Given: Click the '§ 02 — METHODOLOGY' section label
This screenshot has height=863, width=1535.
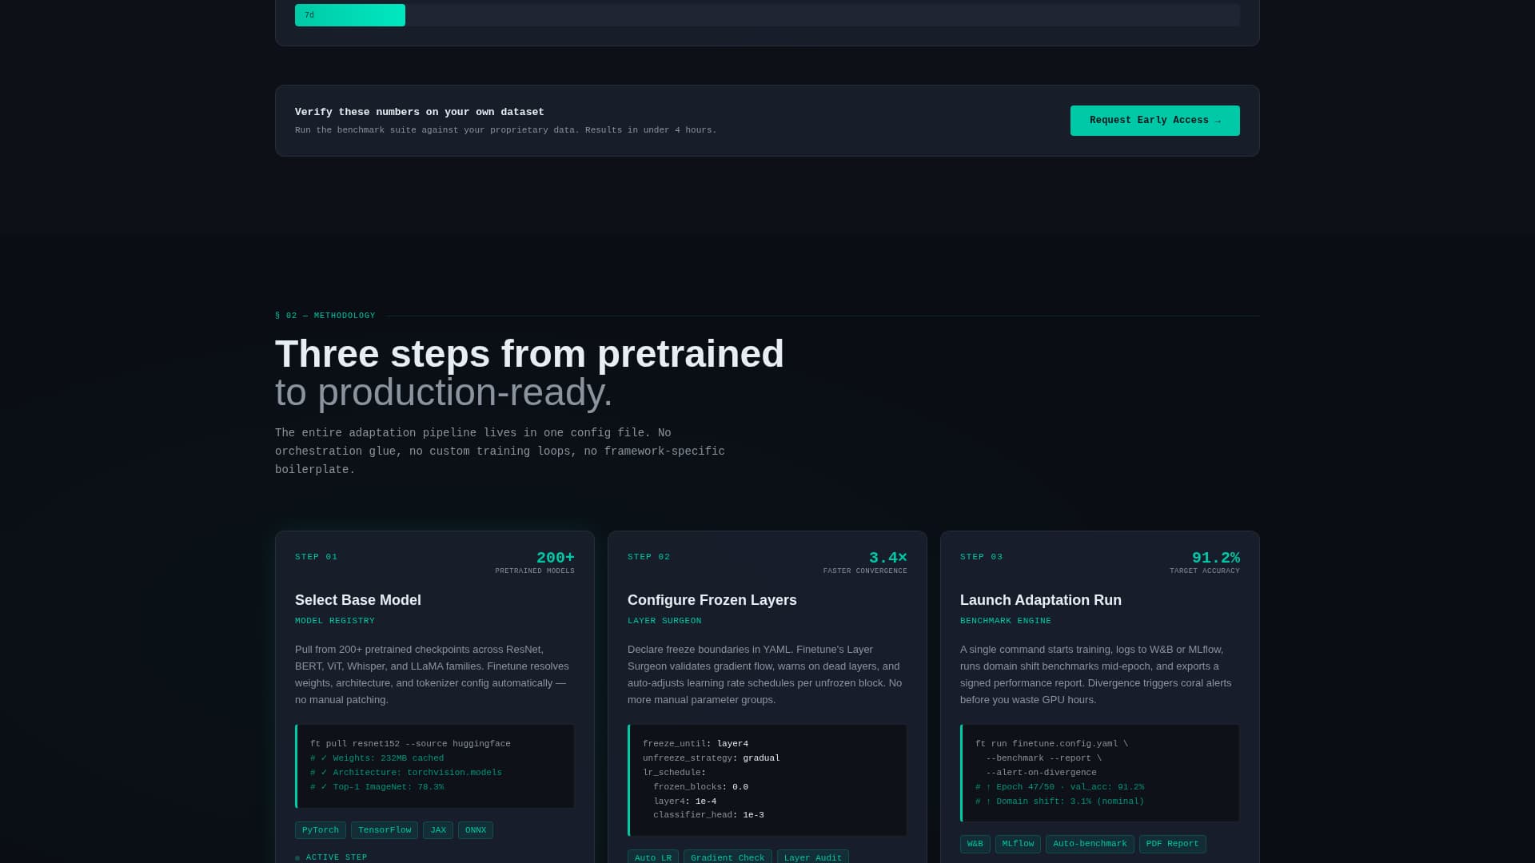Looking at the screenshot, I should pos(325,316).
